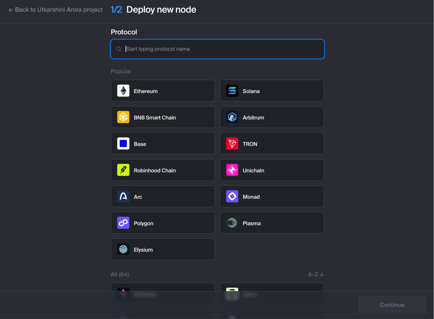Viewport: 434px width, 319px height.
Task: Choose the Plasma logo icon
Action: coord(232,223)
